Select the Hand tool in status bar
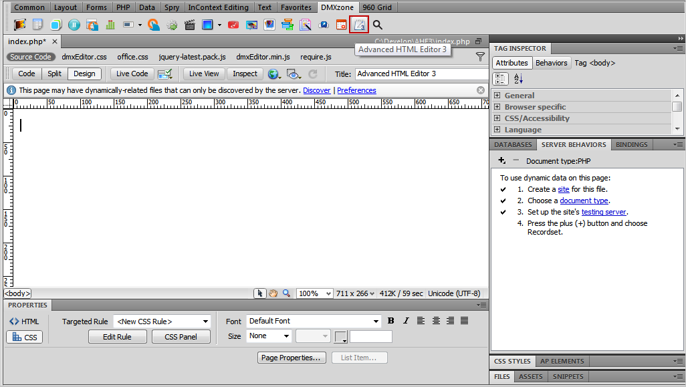 pyautogui.click(x=273, y=293)
